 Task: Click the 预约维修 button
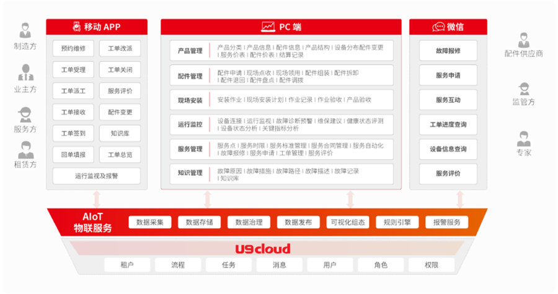[74, 48]
